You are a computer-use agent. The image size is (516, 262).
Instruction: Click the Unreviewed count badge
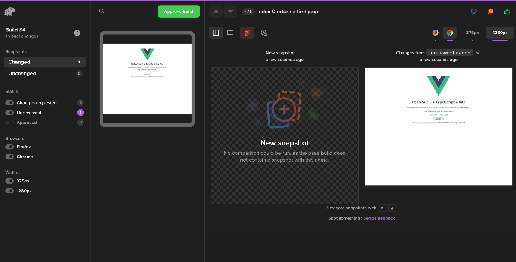(80, 113)
